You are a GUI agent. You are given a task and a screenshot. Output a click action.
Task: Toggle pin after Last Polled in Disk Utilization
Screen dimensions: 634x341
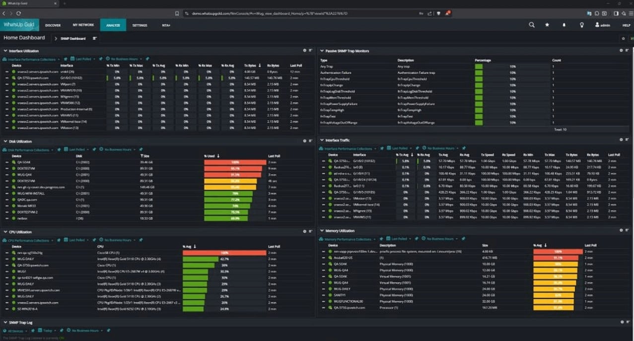tap(94, 149)
